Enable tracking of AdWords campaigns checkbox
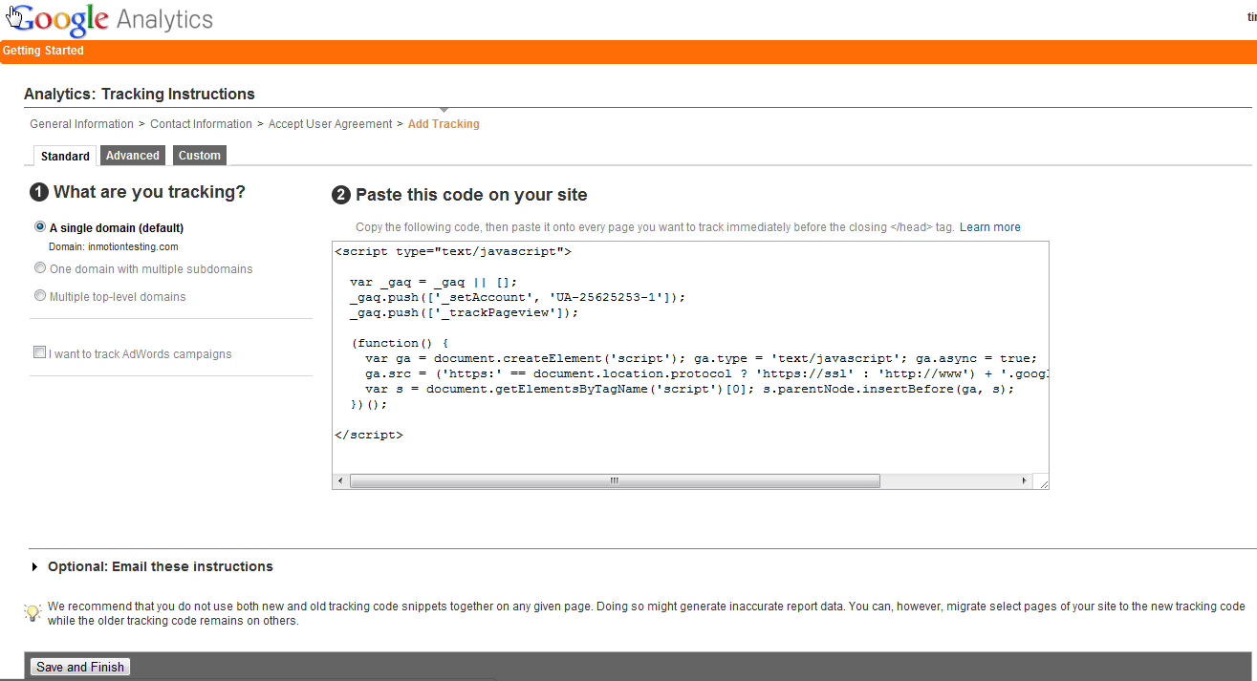1257x681 pixels. click(x=40, y=352)
